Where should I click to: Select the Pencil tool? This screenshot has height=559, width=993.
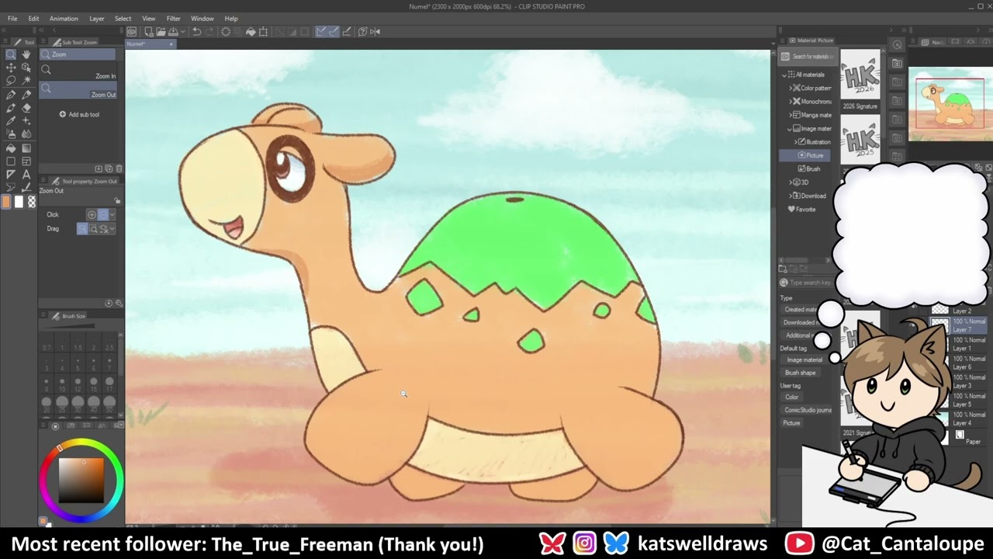pos(26,95)
